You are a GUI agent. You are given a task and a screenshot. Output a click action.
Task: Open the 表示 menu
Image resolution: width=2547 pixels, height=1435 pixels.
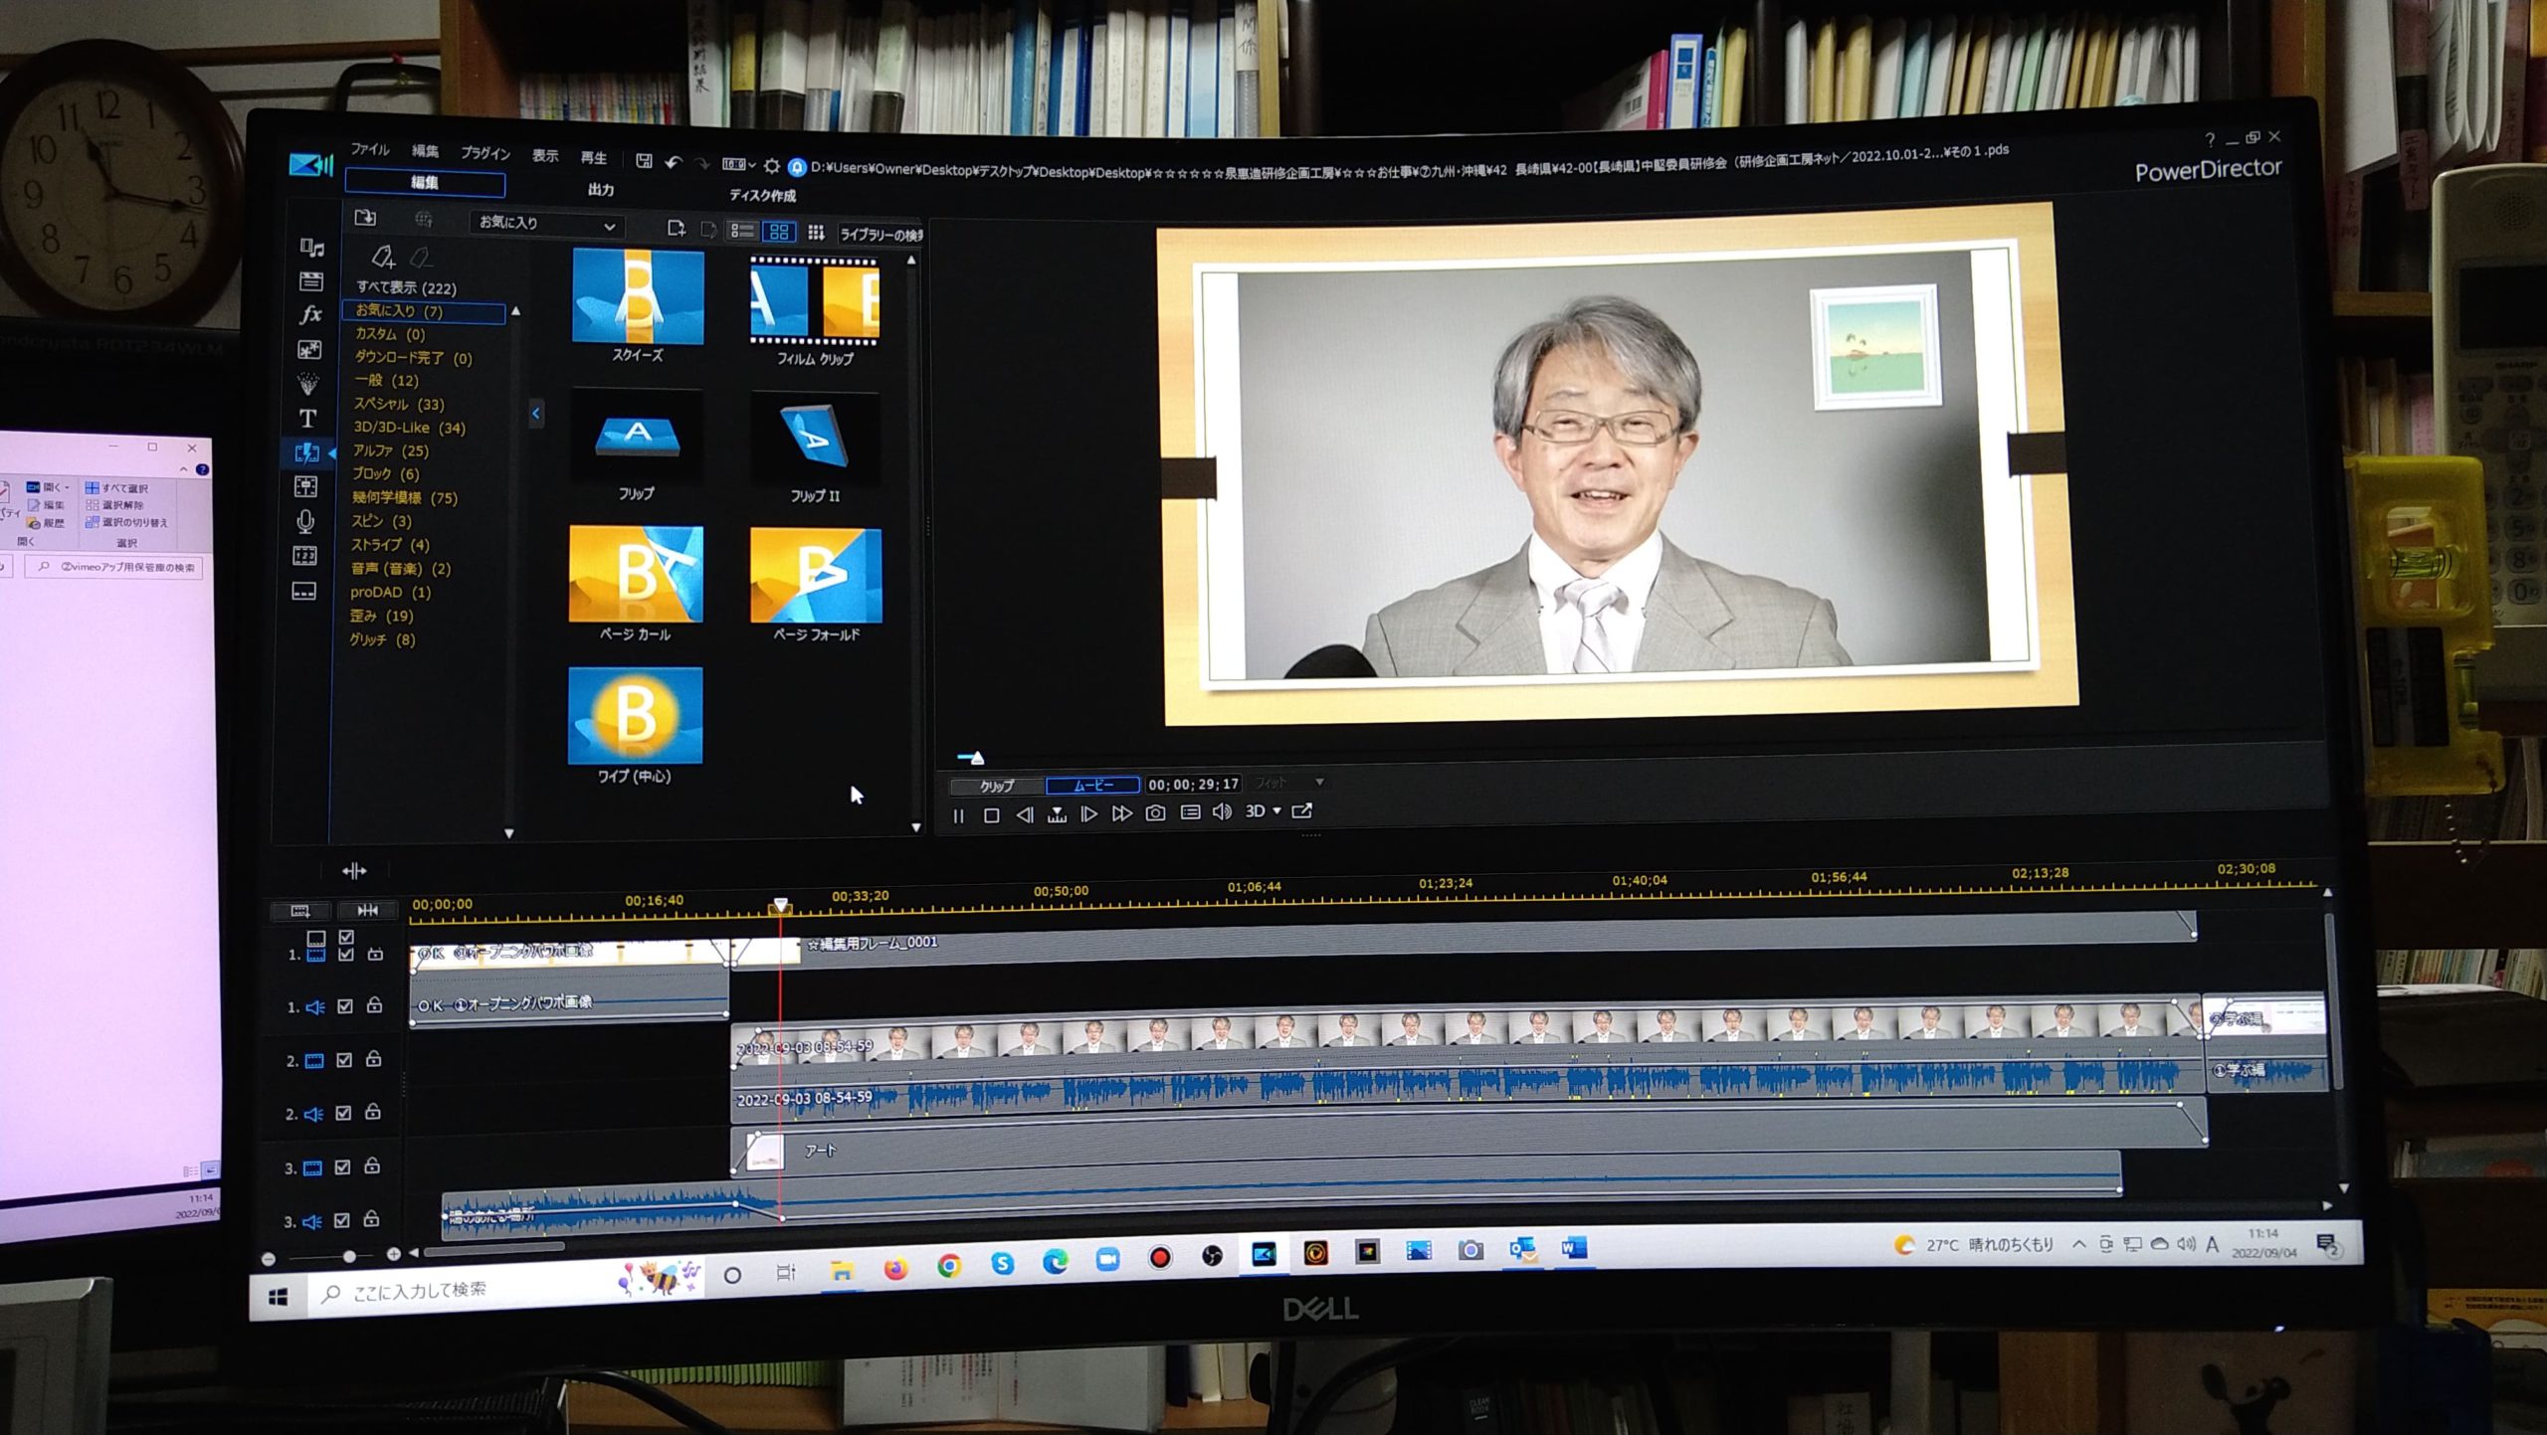544,155
